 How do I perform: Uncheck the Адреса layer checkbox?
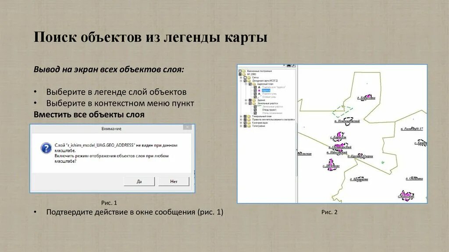(x=255, y=90)
